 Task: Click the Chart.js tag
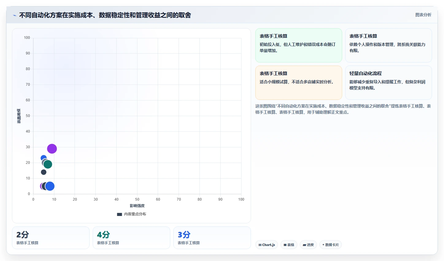point(267,245)
